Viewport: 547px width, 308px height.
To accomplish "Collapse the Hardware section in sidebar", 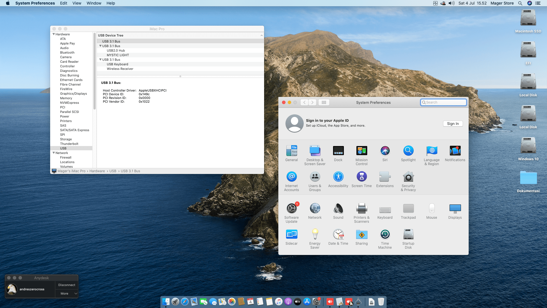I will point(54,34).
